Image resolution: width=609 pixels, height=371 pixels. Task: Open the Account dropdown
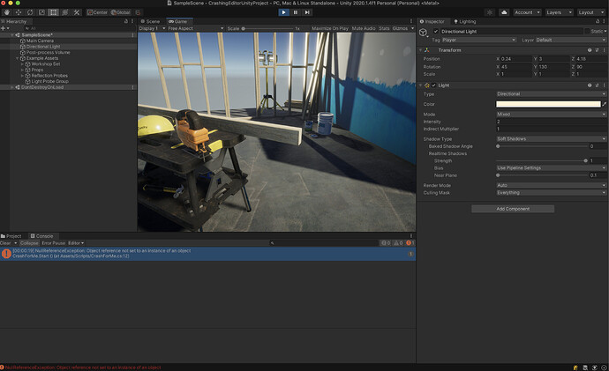[527, 12]
